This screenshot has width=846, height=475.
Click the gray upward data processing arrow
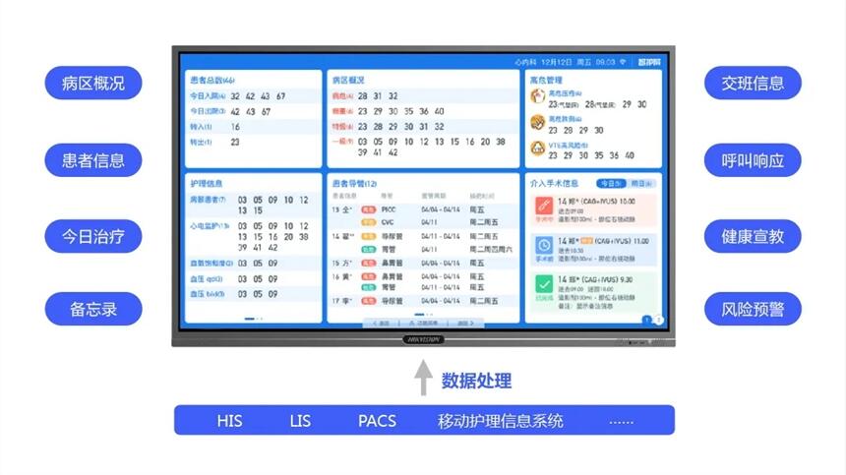point(423,380)
